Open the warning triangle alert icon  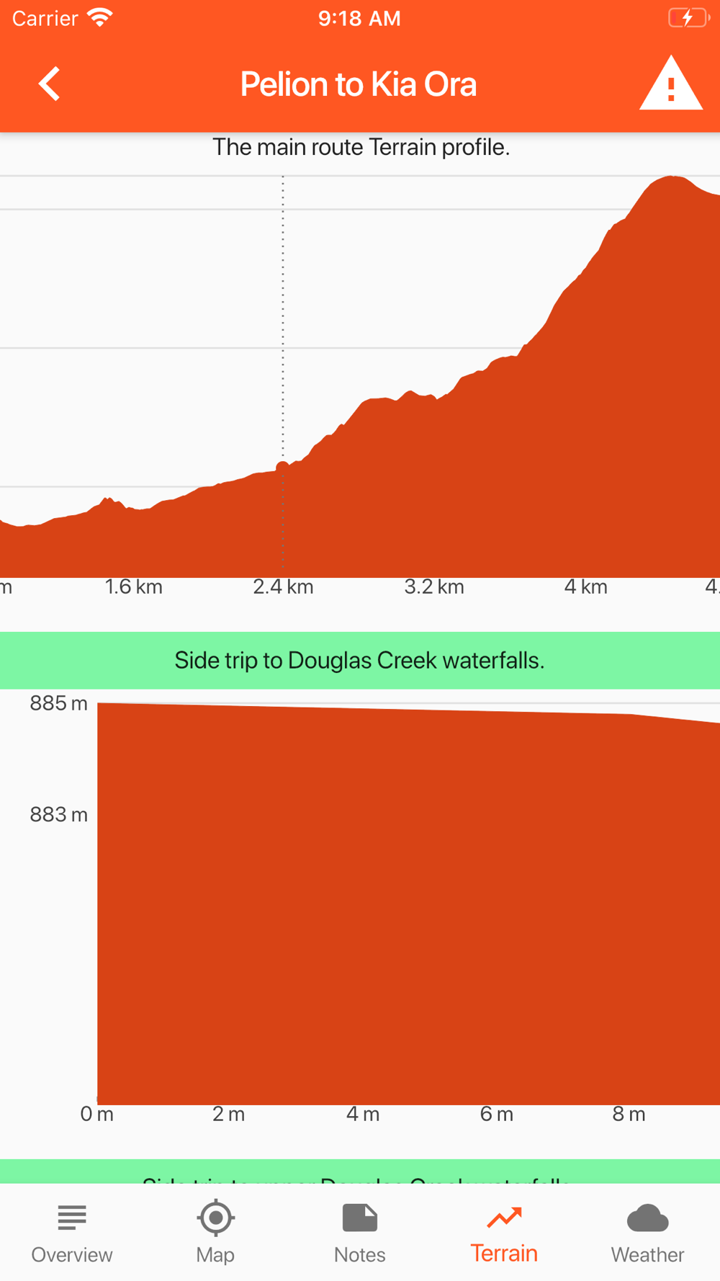coord(671,83)
